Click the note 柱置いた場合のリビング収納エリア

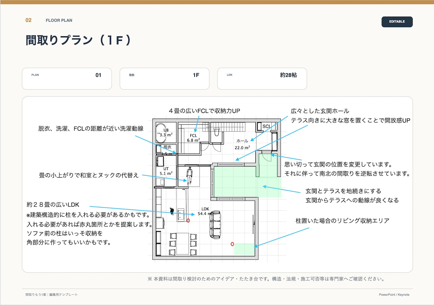pyautogui.click(x=343, y=221)
